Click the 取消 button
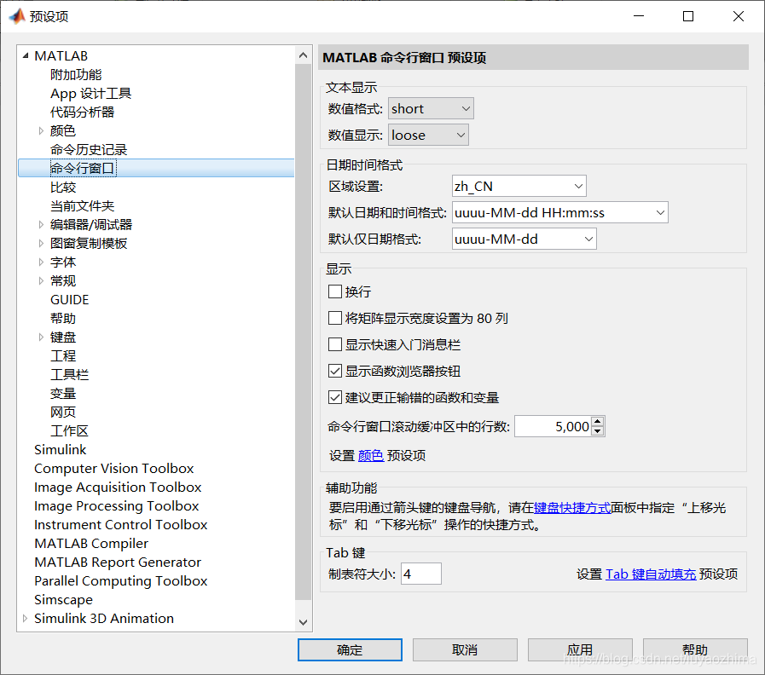 (465, 649)
